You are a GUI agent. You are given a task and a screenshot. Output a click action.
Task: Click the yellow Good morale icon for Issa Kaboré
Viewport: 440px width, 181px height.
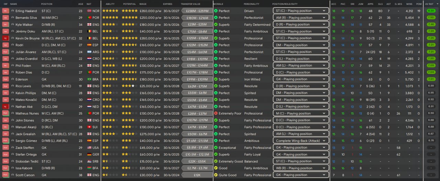tap(216, 168)
